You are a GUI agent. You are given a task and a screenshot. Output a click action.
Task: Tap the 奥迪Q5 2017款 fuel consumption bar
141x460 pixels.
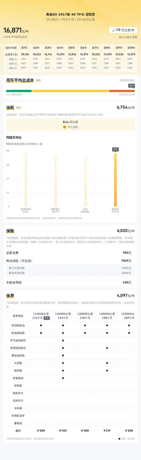[x=115, y=180]
